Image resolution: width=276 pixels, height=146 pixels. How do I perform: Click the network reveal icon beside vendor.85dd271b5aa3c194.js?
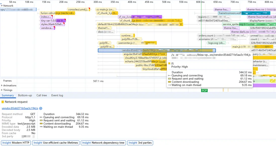click(41, 108)
